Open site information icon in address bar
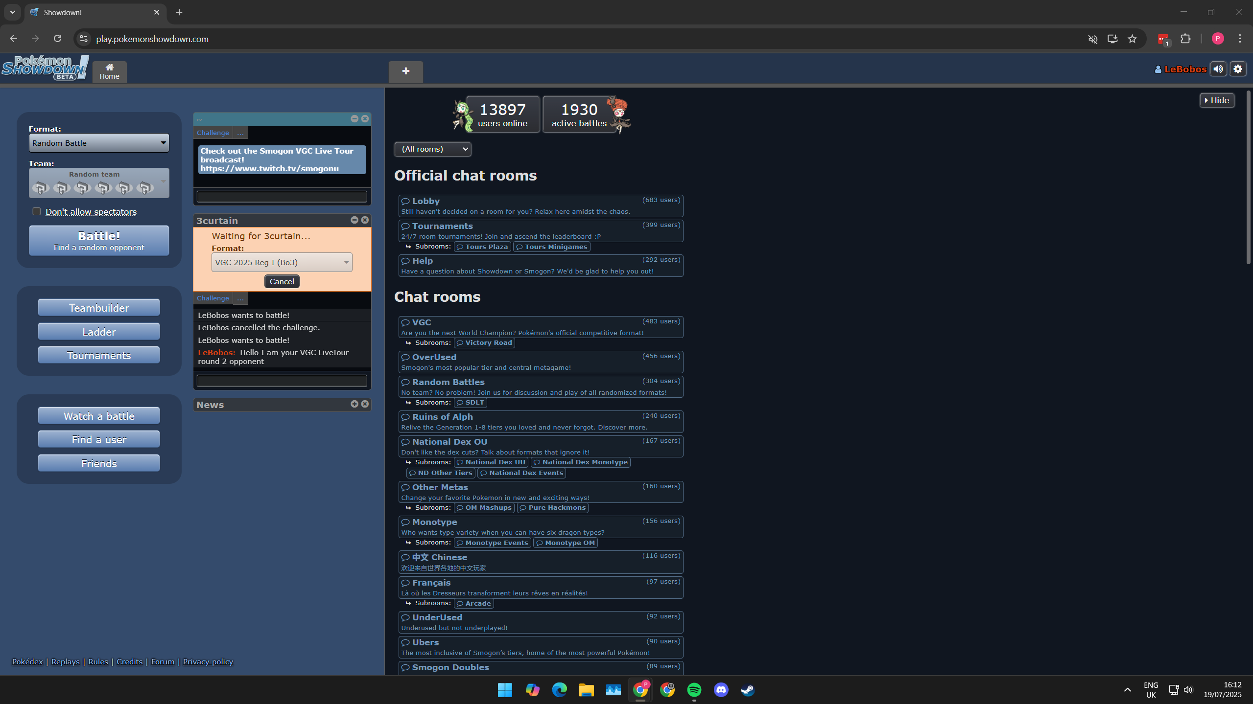 [84, 39]
